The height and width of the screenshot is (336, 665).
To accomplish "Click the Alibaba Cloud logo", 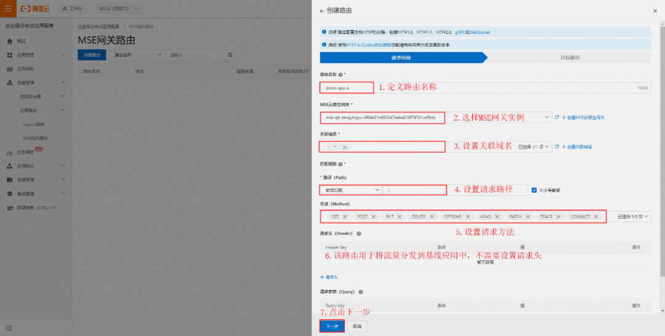I will pos(36,9).
